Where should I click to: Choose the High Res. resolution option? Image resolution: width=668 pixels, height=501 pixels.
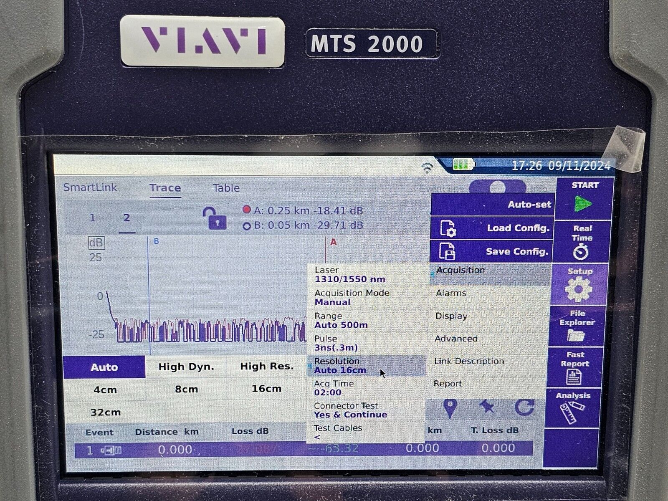pos(266,367)
